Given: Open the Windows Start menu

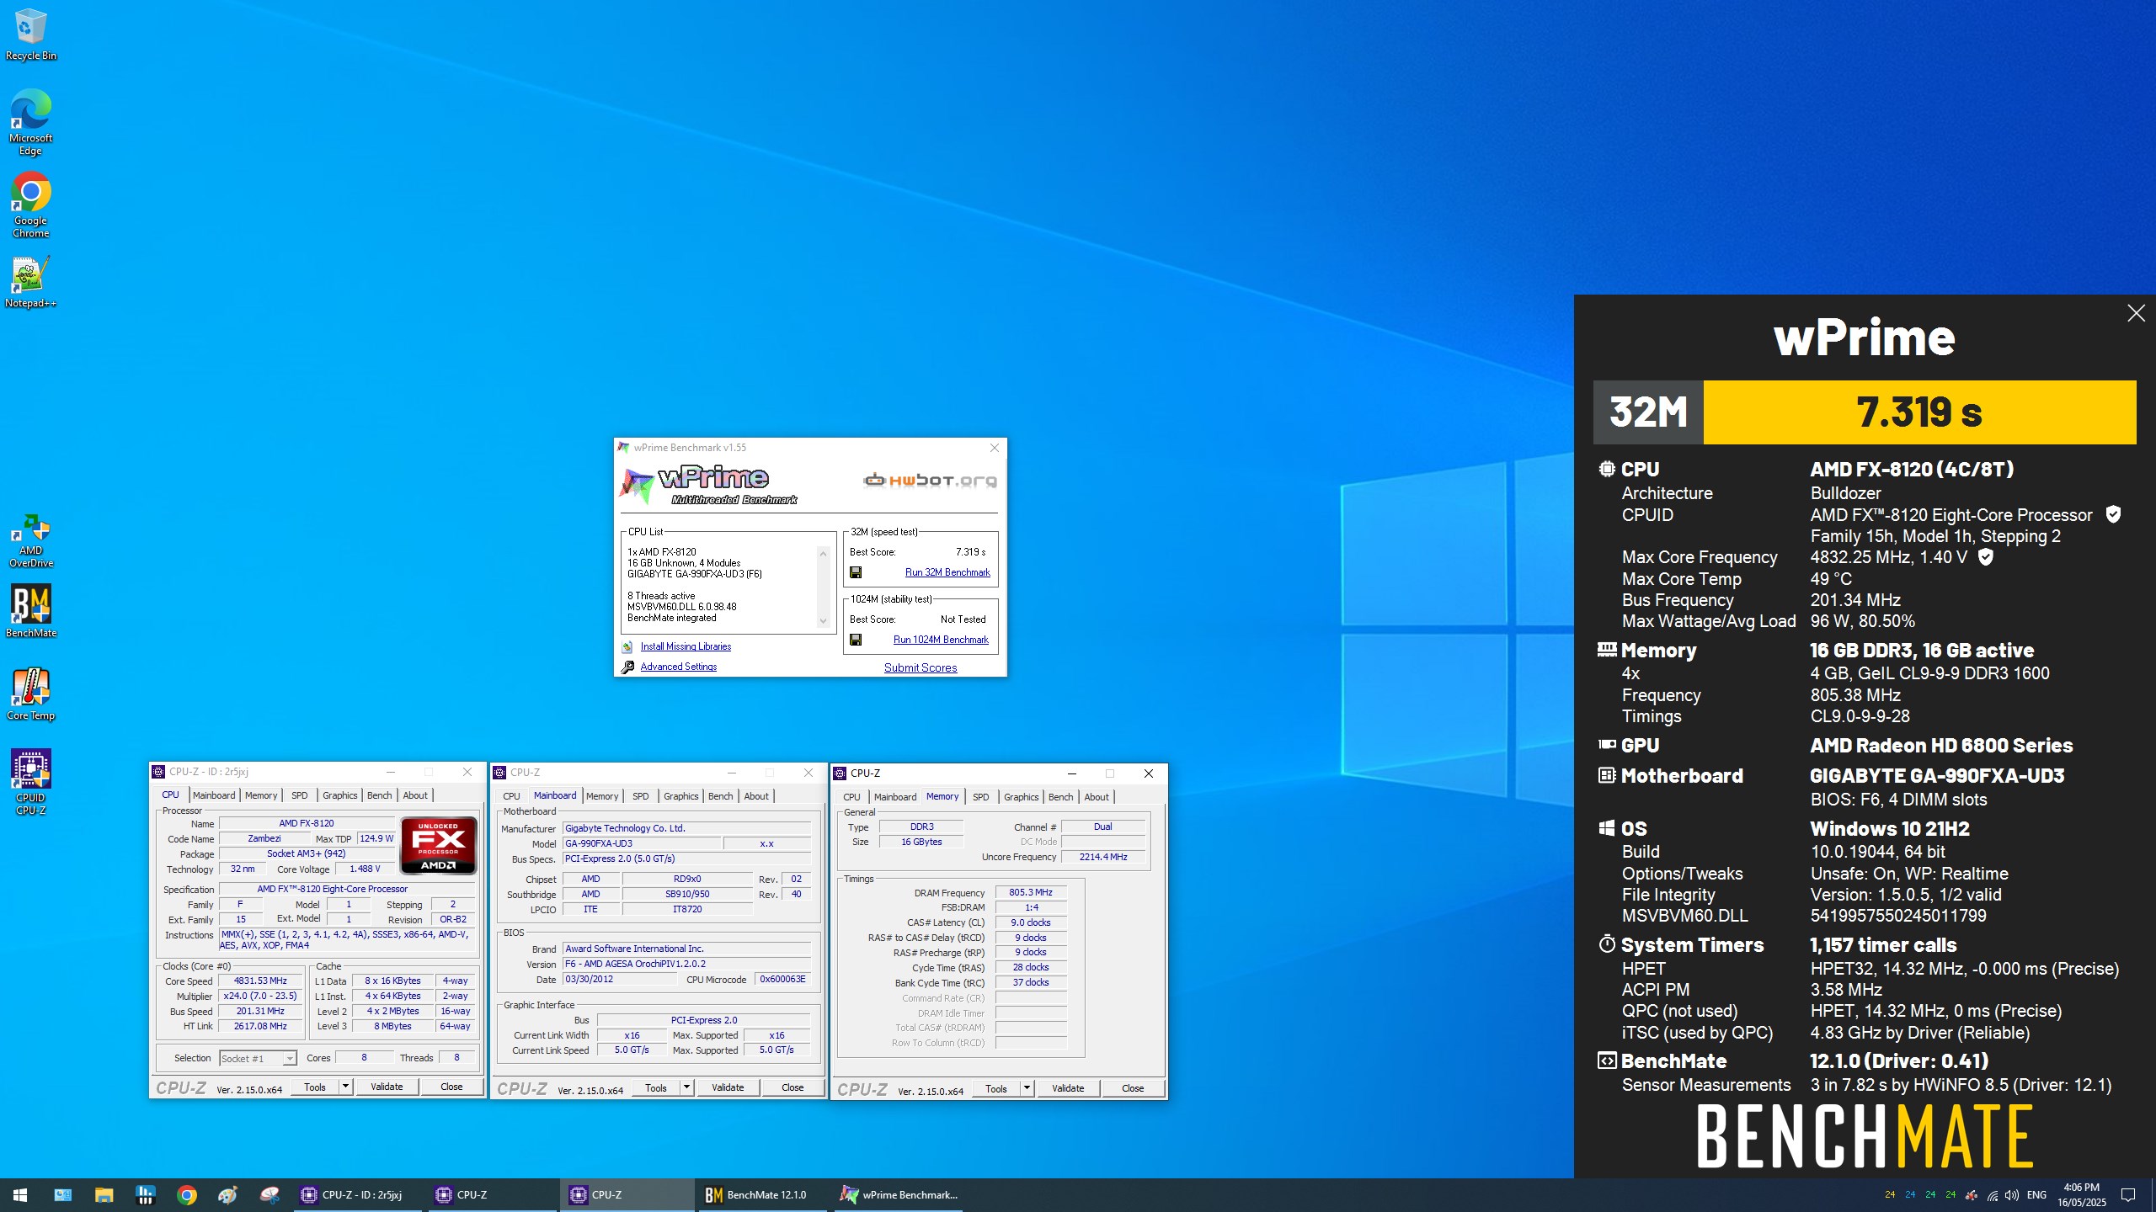Looking at the screenshot, I should point(20,1194).
